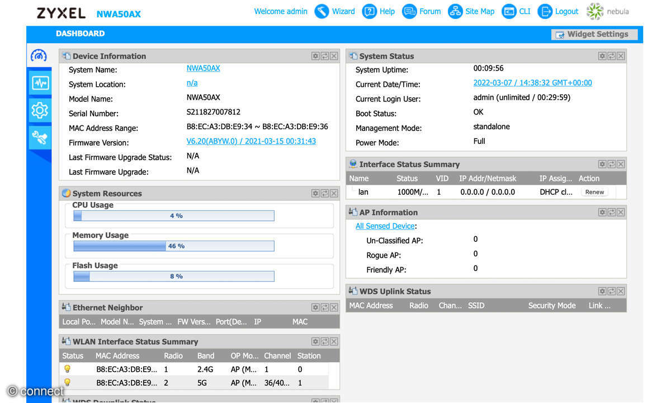
Task: Renew the lan DHCP lease
Action: 594,192
